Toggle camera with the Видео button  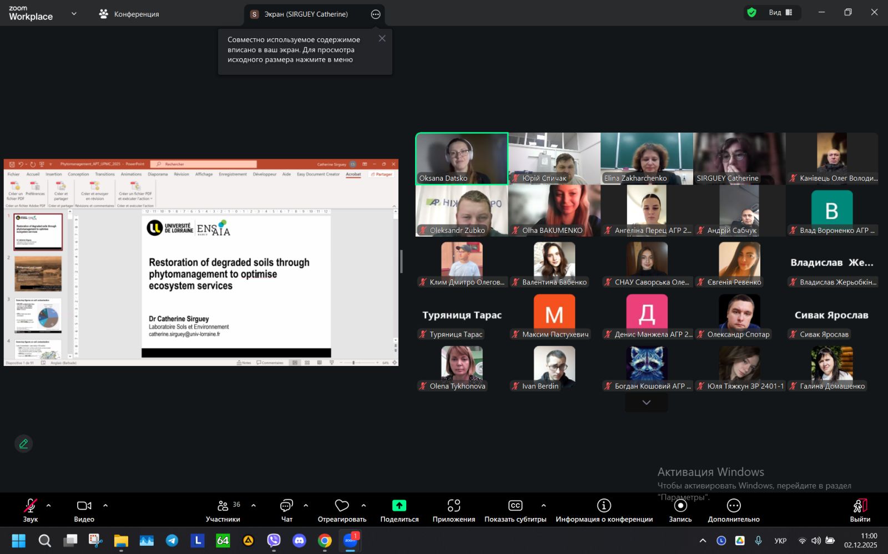pos(84,510)
